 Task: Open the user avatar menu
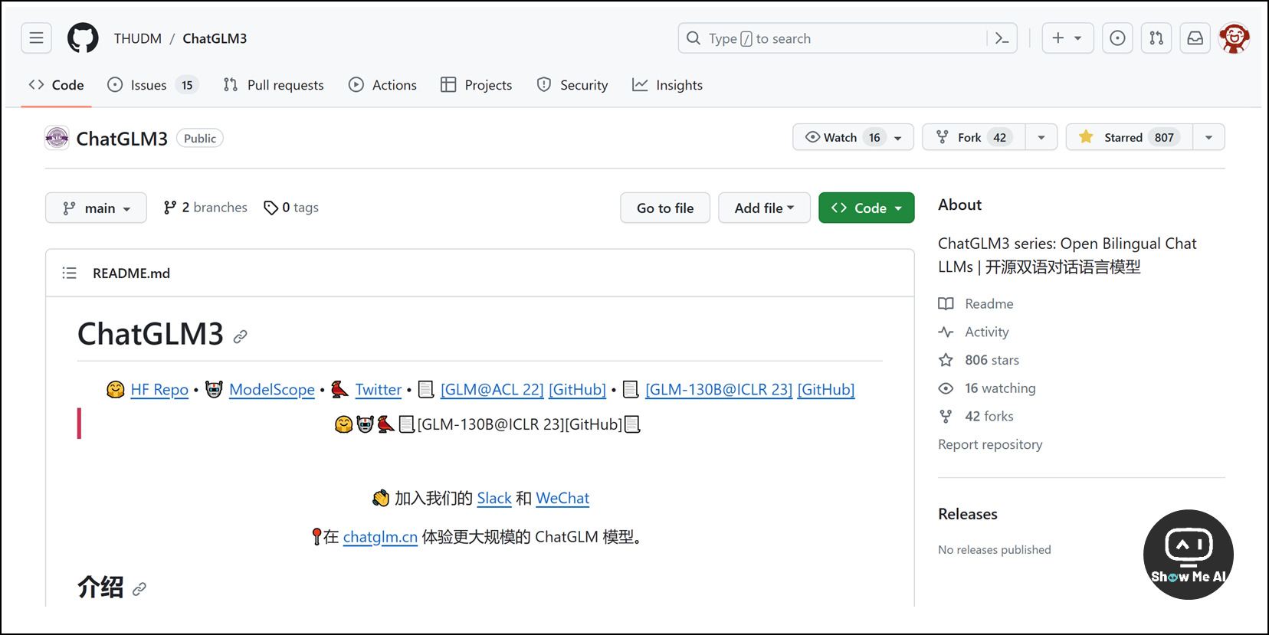click(x=1235, y=38)
